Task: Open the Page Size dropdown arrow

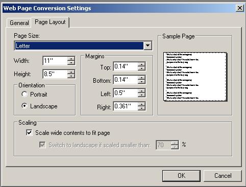Action: tap(147, 45)
